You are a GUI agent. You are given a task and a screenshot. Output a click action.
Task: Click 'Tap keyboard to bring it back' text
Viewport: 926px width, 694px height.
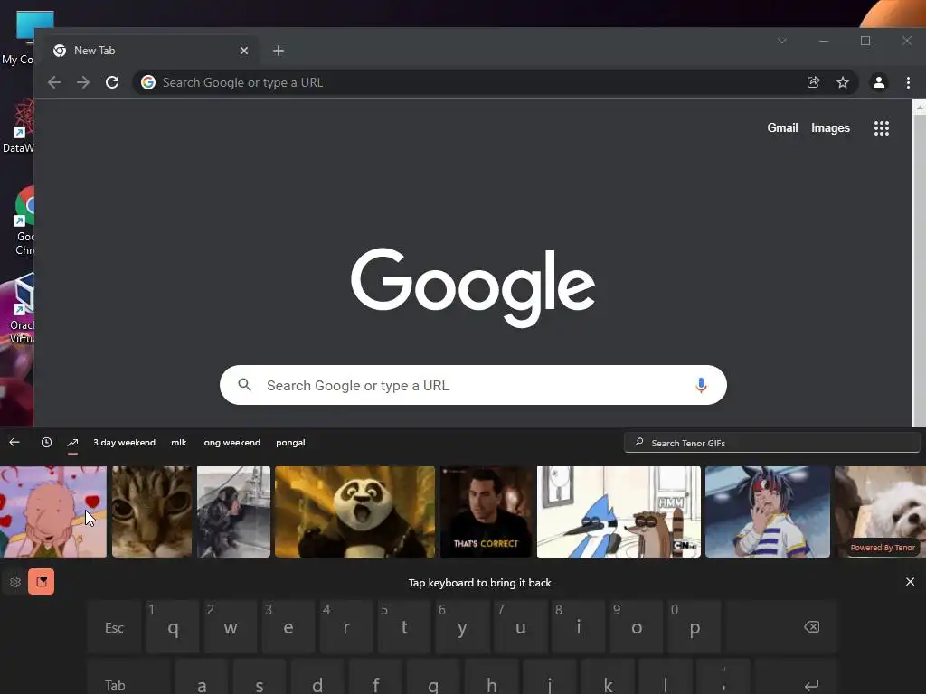[x=479, y=583]
